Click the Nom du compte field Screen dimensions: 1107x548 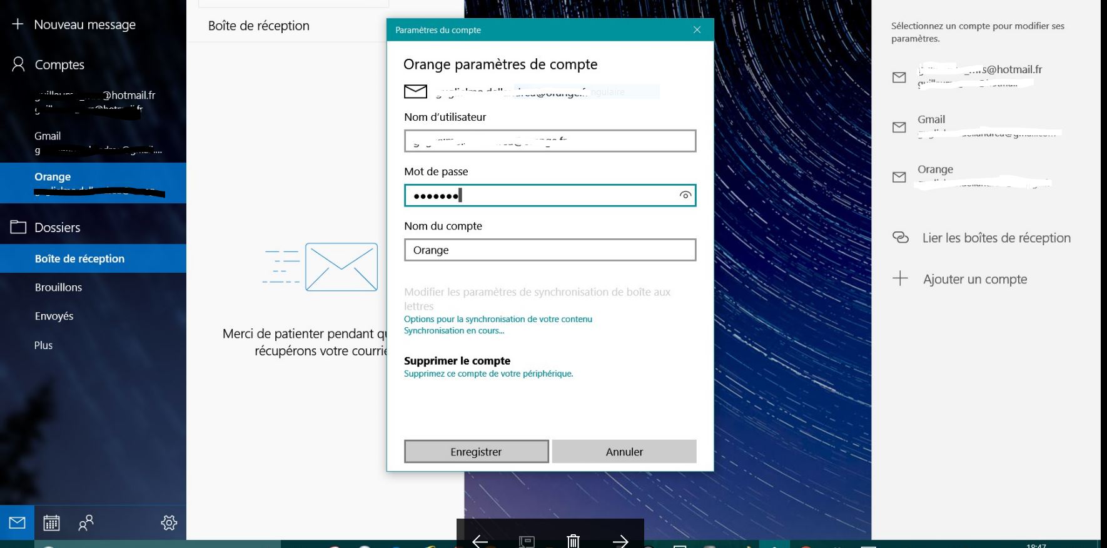pos(550,250)
